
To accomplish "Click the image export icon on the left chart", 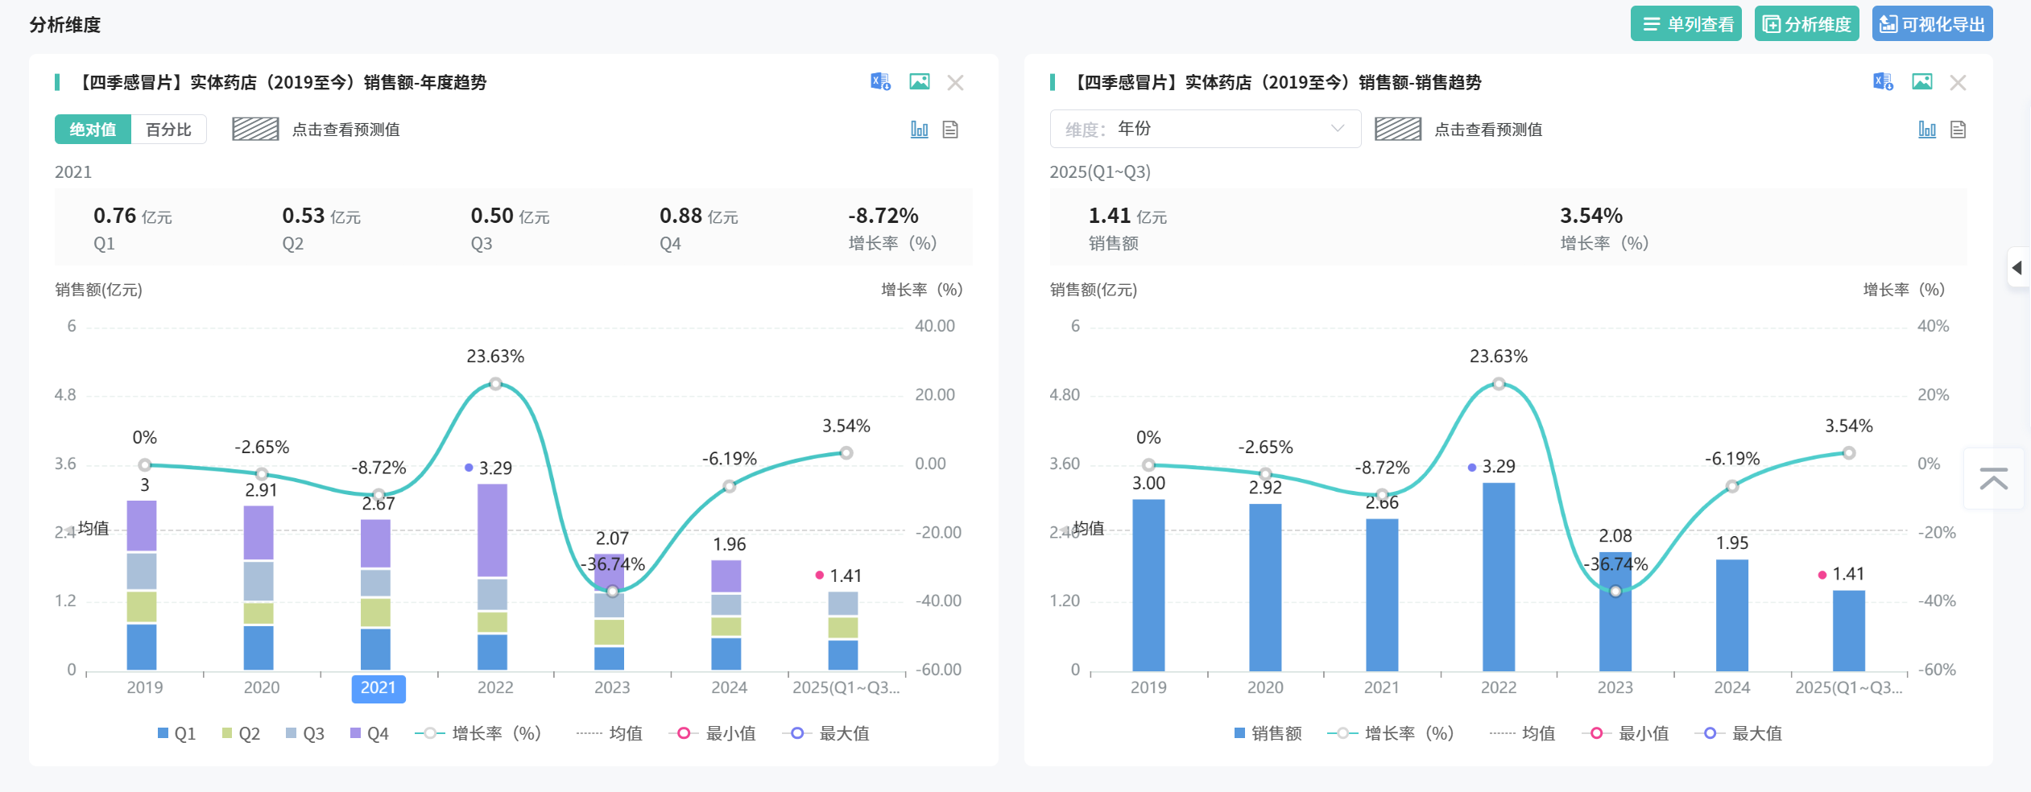I will click(x=919, y=81).
